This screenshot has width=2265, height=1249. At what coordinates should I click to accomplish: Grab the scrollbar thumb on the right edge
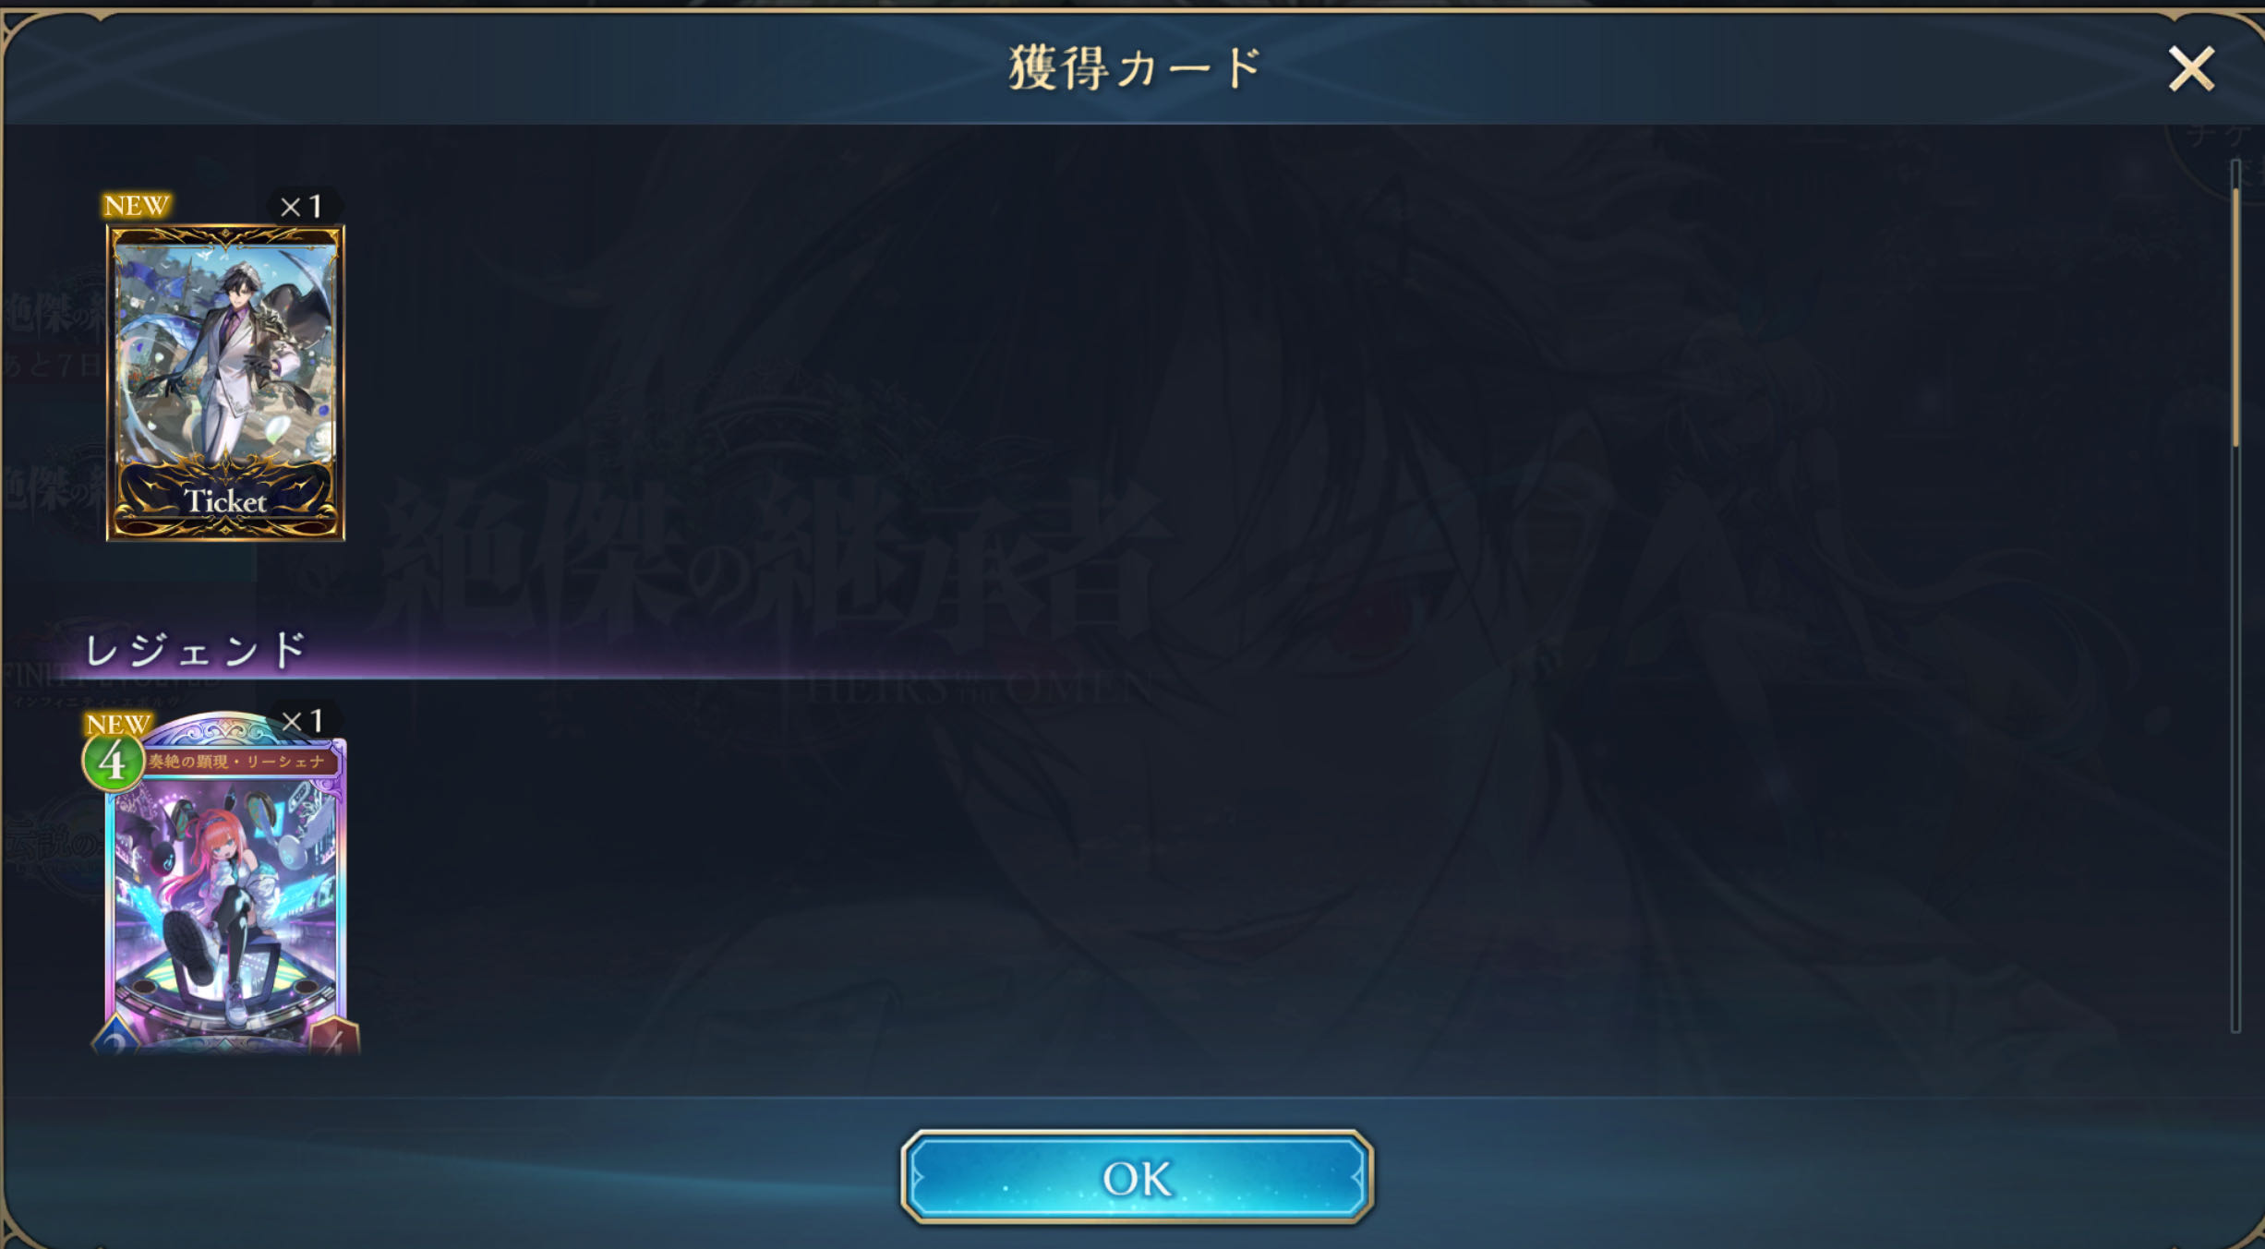click(x=2235, y=317)
